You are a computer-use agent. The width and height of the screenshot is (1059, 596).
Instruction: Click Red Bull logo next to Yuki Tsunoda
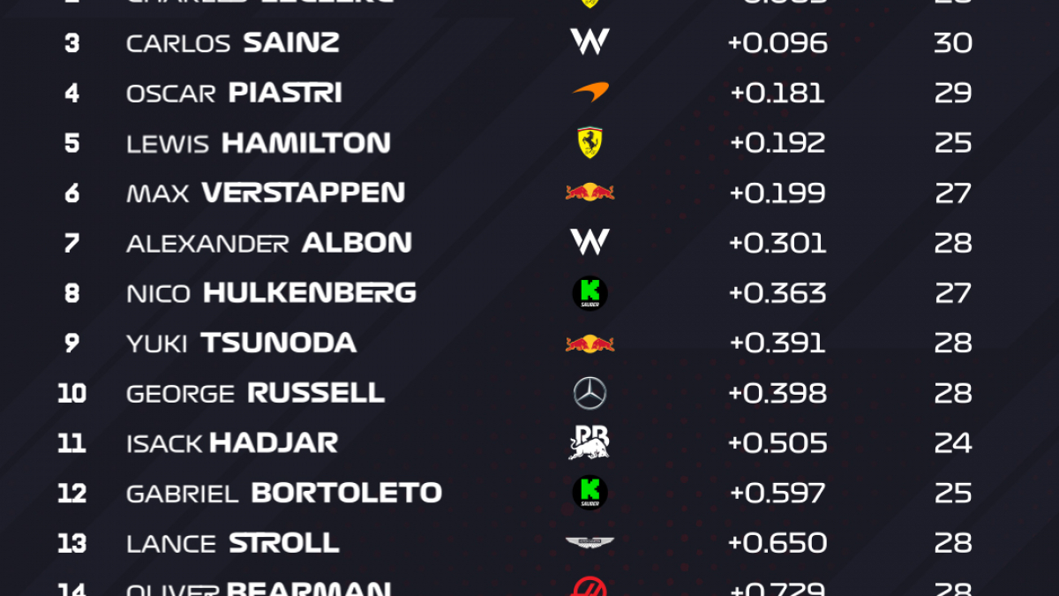pyautogui.click(x=590, y=343)
